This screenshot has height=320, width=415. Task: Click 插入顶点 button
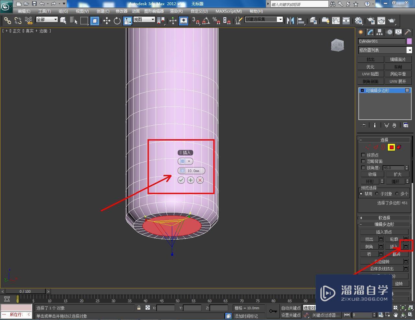click(x=384, y=232)
